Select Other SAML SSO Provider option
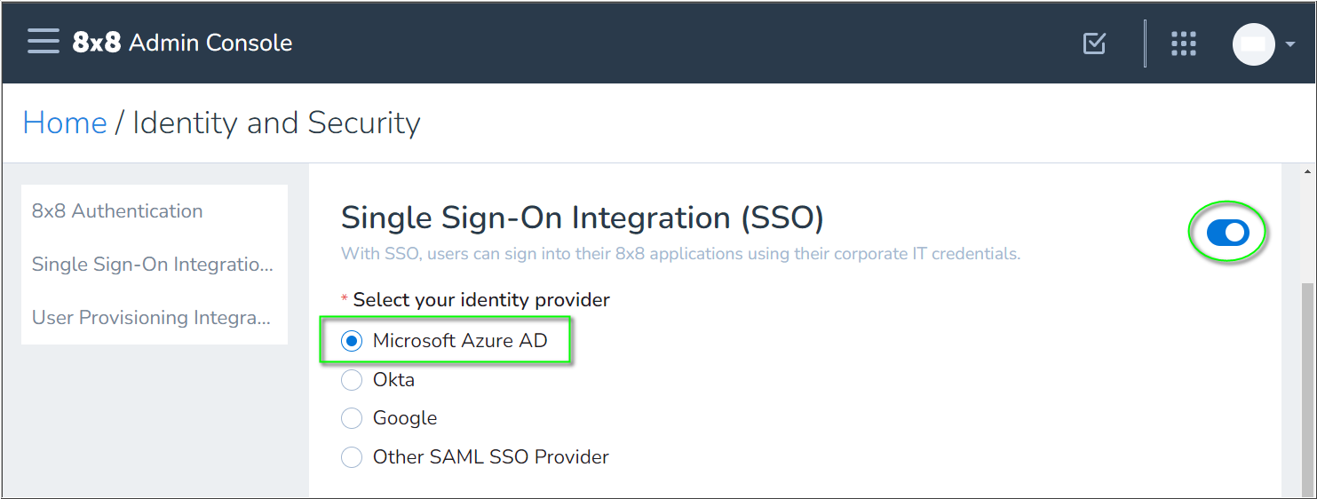Image resolution: width=1317 pixels, height=499 pixels. click(x=475, y=457)
